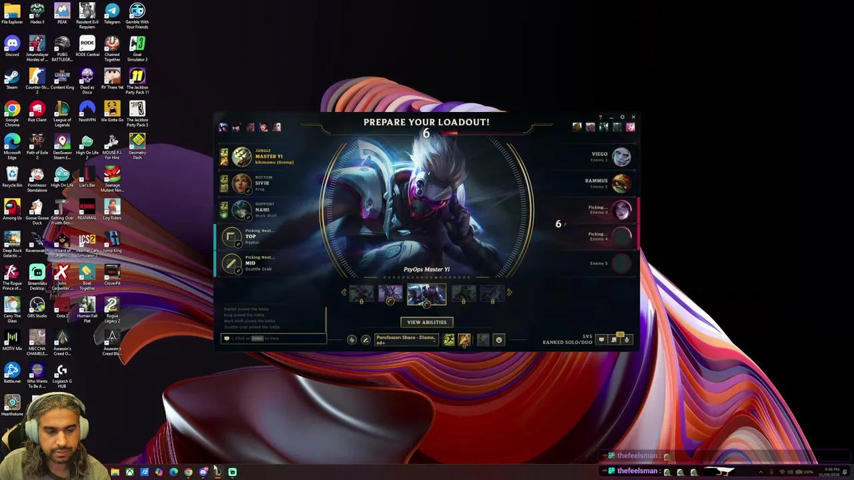This screenshot has width=854, height=480.
Task: Expand the Porofessor Shaco rune page dropdown
Action: (x=406, y=340)
